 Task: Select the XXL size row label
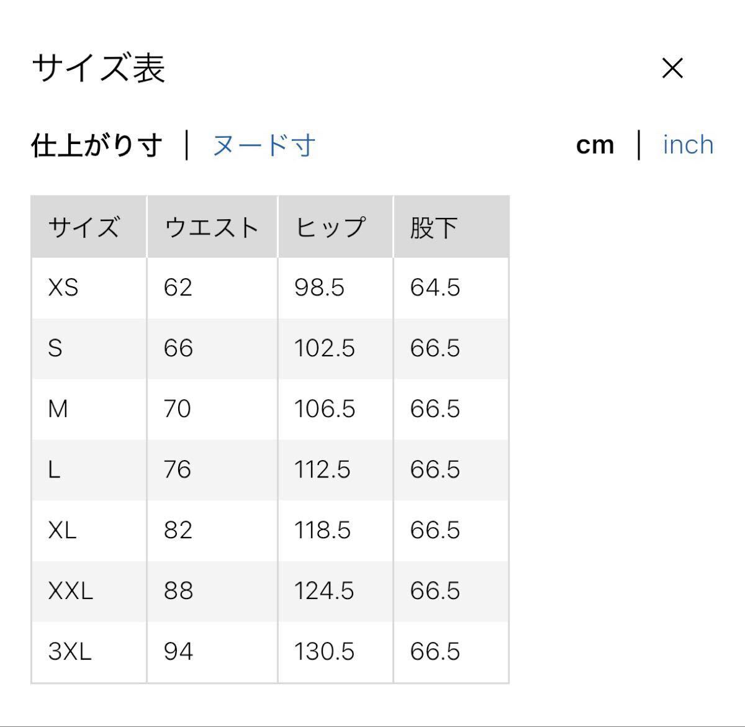(x=70, y=591)
